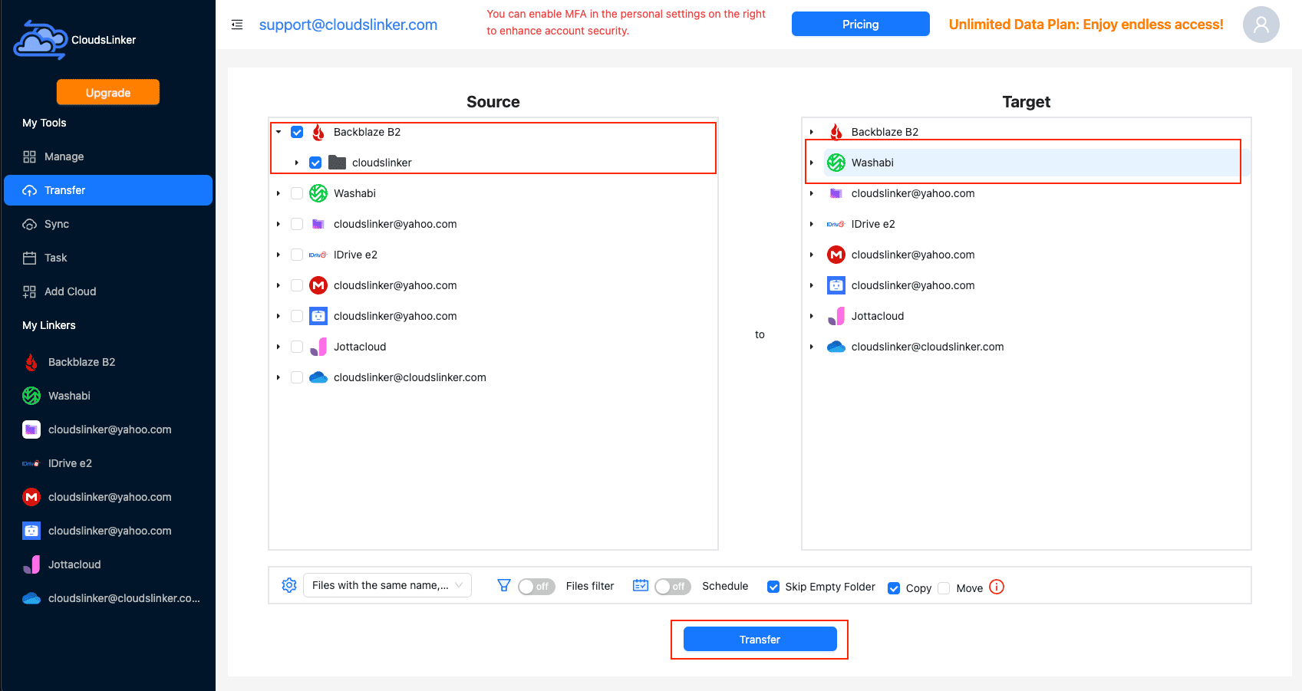The image size is (1302, 691).
Task: Uncheck the Copy checkbox
Action: 894,588
